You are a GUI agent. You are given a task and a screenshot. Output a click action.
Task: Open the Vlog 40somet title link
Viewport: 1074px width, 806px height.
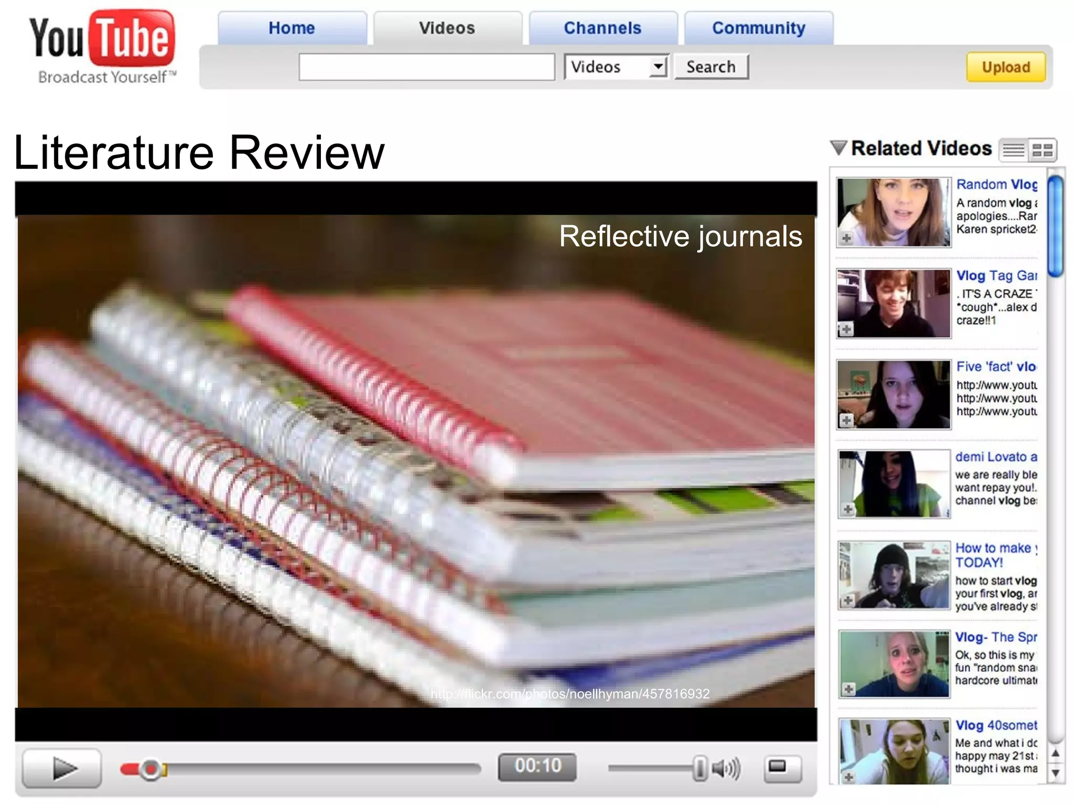pyautogui.click(x=996, y=726)
